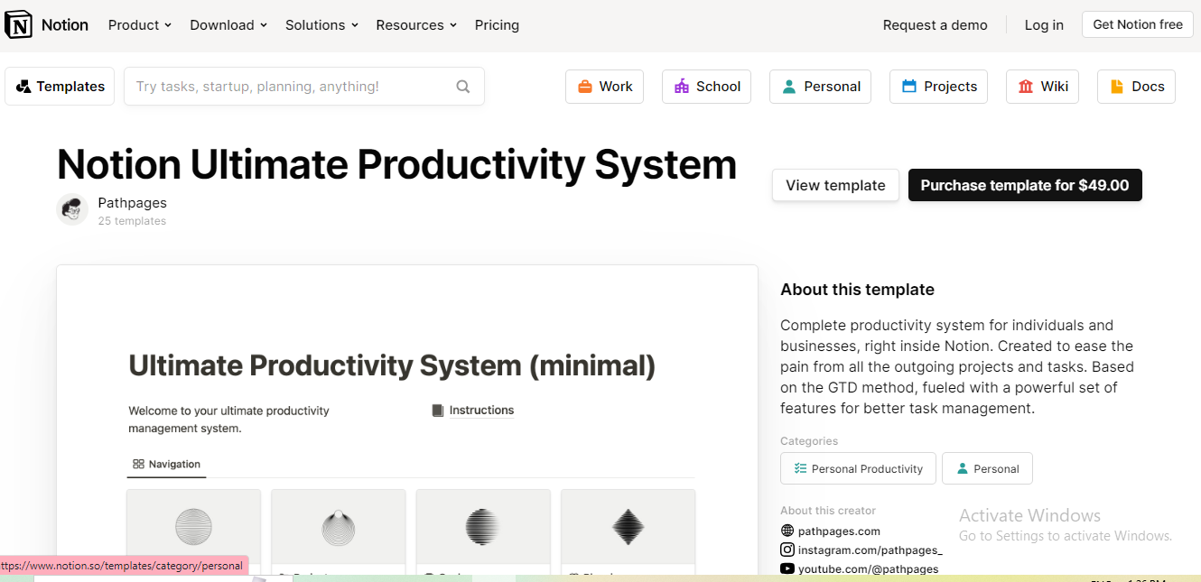Click the Notion logo icon
This screenshot has width=1201, height=582.
[18, 24]
